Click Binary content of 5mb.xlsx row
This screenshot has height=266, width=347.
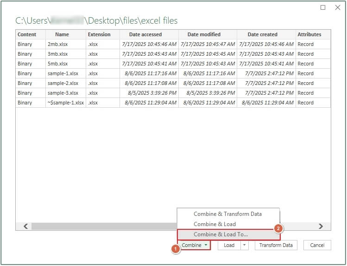tap(25, 64)
